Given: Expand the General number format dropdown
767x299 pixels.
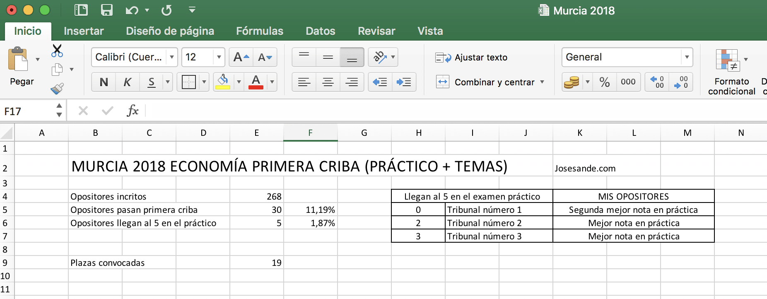Looking at the screenshot, I should tap(687, 57).
